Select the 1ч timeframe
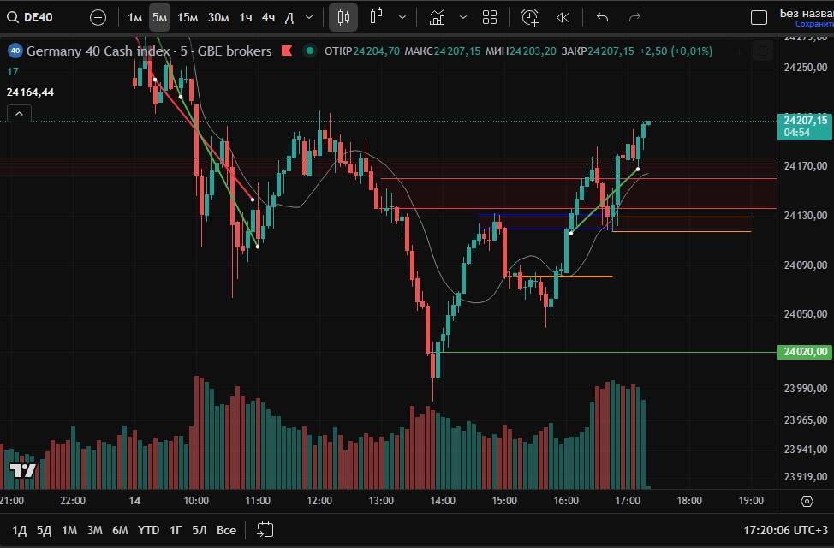Image resolution: width=834 pixels, height=548 pixels. pos(246,17)
